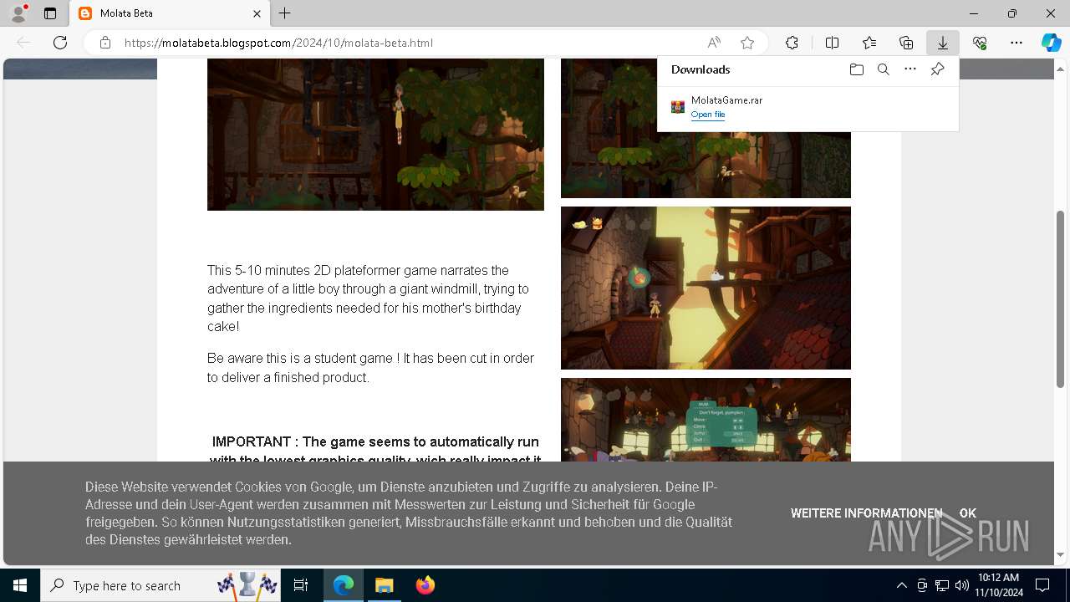Toggle the Split screen icon
This screenshot has height=602, width=1070.
click(x=832, y=43)
